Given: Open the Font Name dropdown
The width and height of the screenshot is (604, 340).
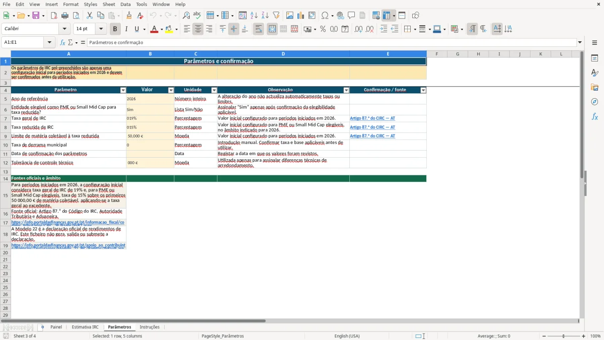Looking at the screenshot, I should 64,29.
